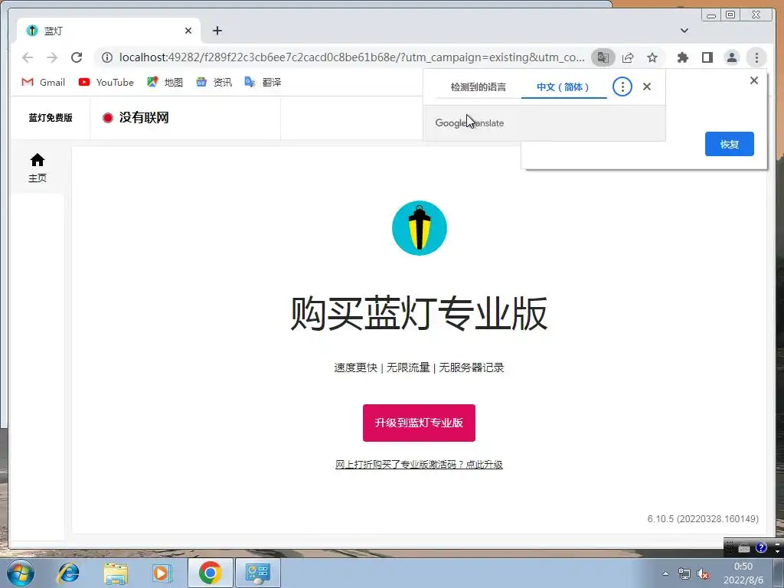View site information icon in address bar
784x588 pixels.
[107, 57]
